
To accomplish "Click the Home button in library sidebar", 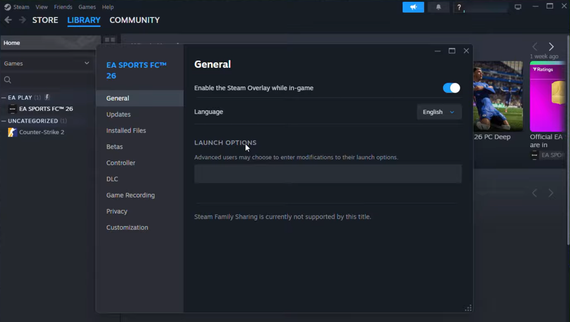I will click(50, 43).
